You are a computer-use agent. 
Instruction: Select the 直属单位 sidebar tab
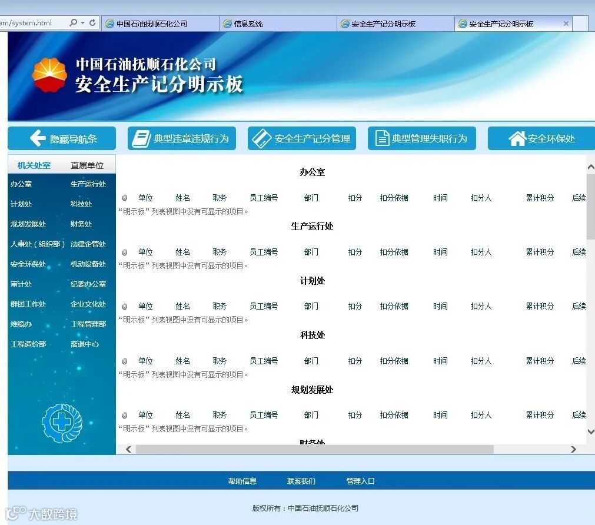tap(87, 165)
